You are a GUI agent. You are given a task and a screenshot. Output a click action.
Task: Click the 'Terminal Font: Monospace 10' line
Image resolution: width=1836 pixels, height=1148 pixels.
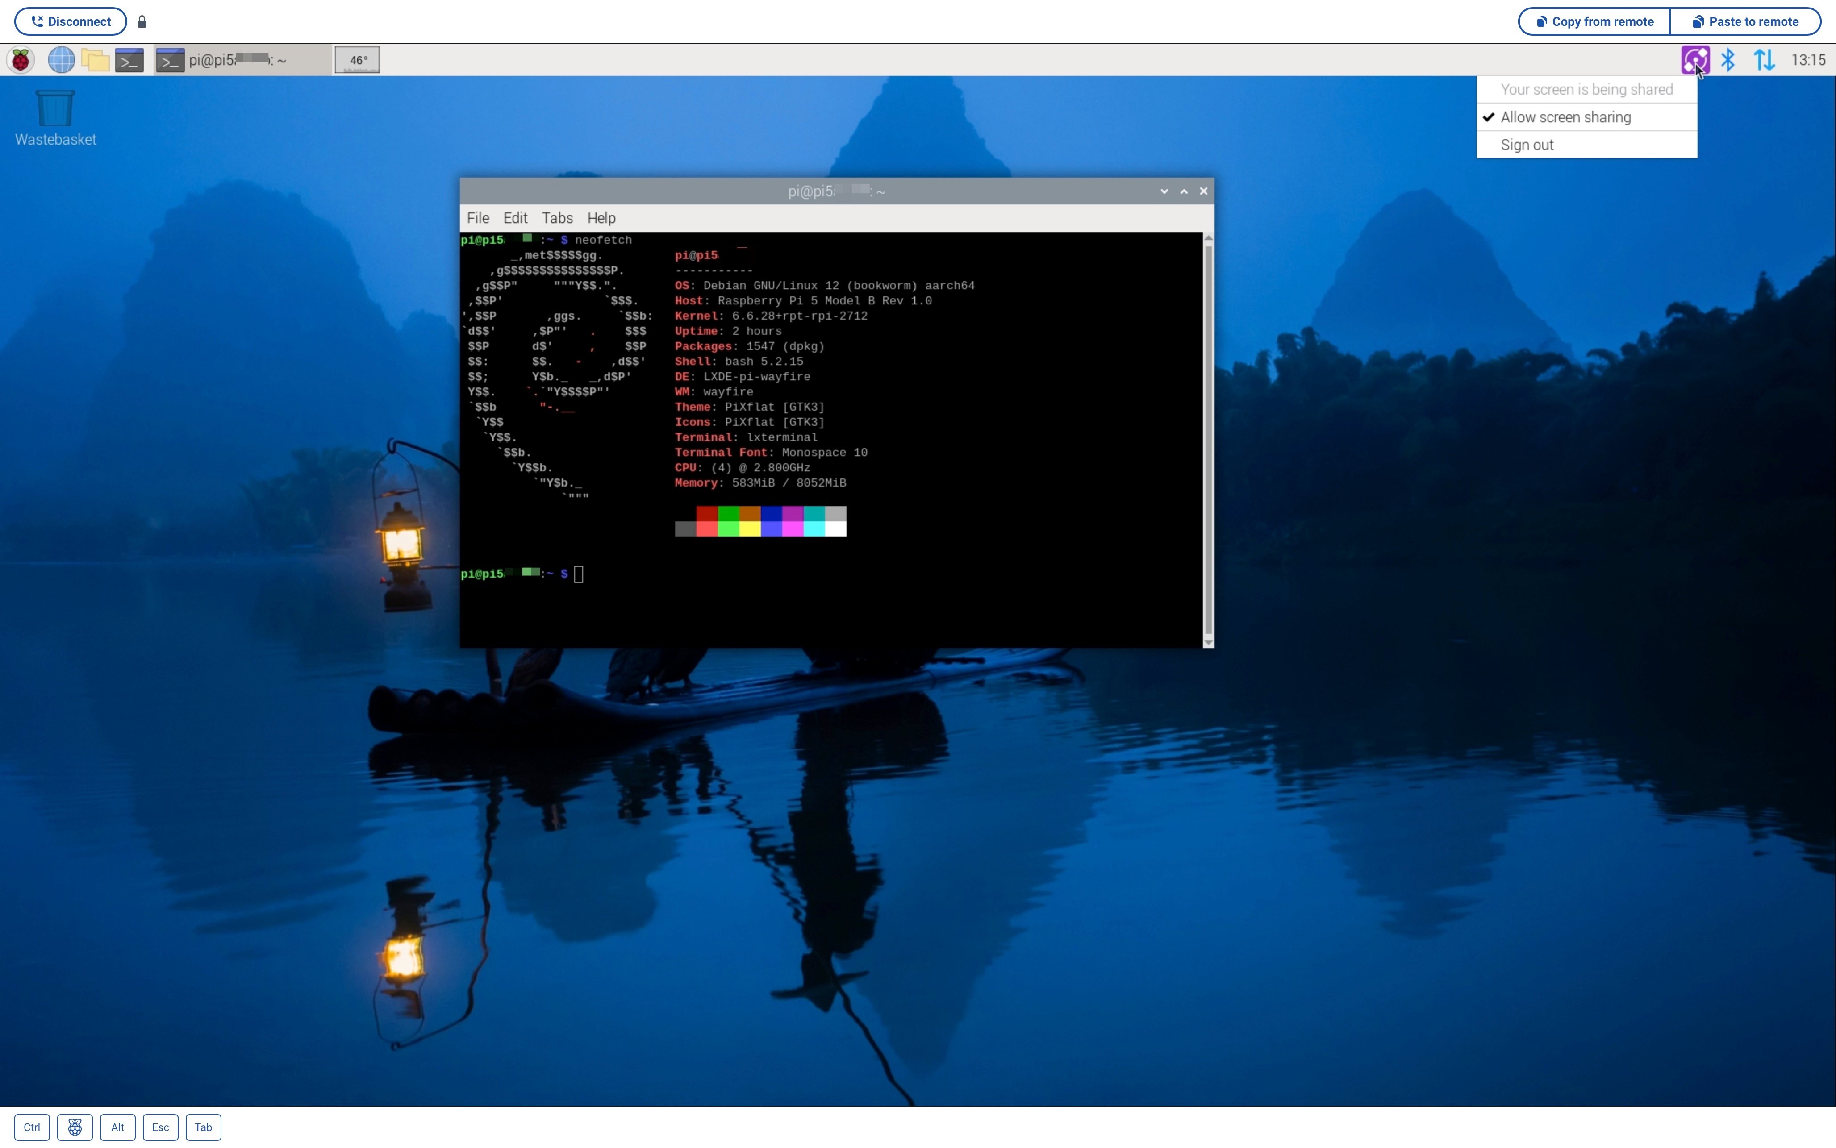tap(771, 453)
